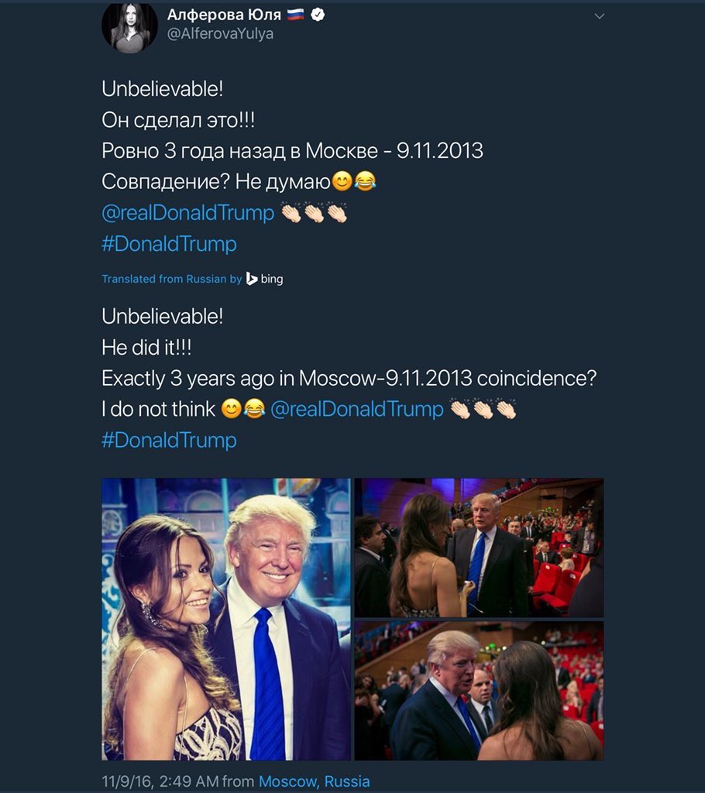Open @realDonaldTrump mention in original tweet
This screenshot has height=793, width=705.
(188, 212)
